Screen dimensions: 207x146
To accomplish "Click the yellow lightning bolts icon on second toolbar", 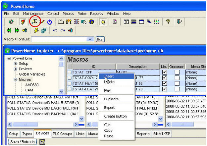I will (36, 30).
